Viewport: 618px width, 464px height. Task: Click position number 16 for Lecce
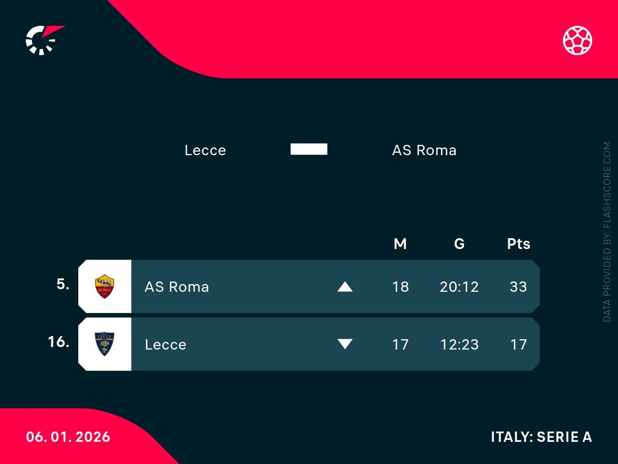(x=58, y=342)
